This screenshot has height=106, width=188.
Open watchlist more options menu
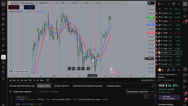point(179,4)
